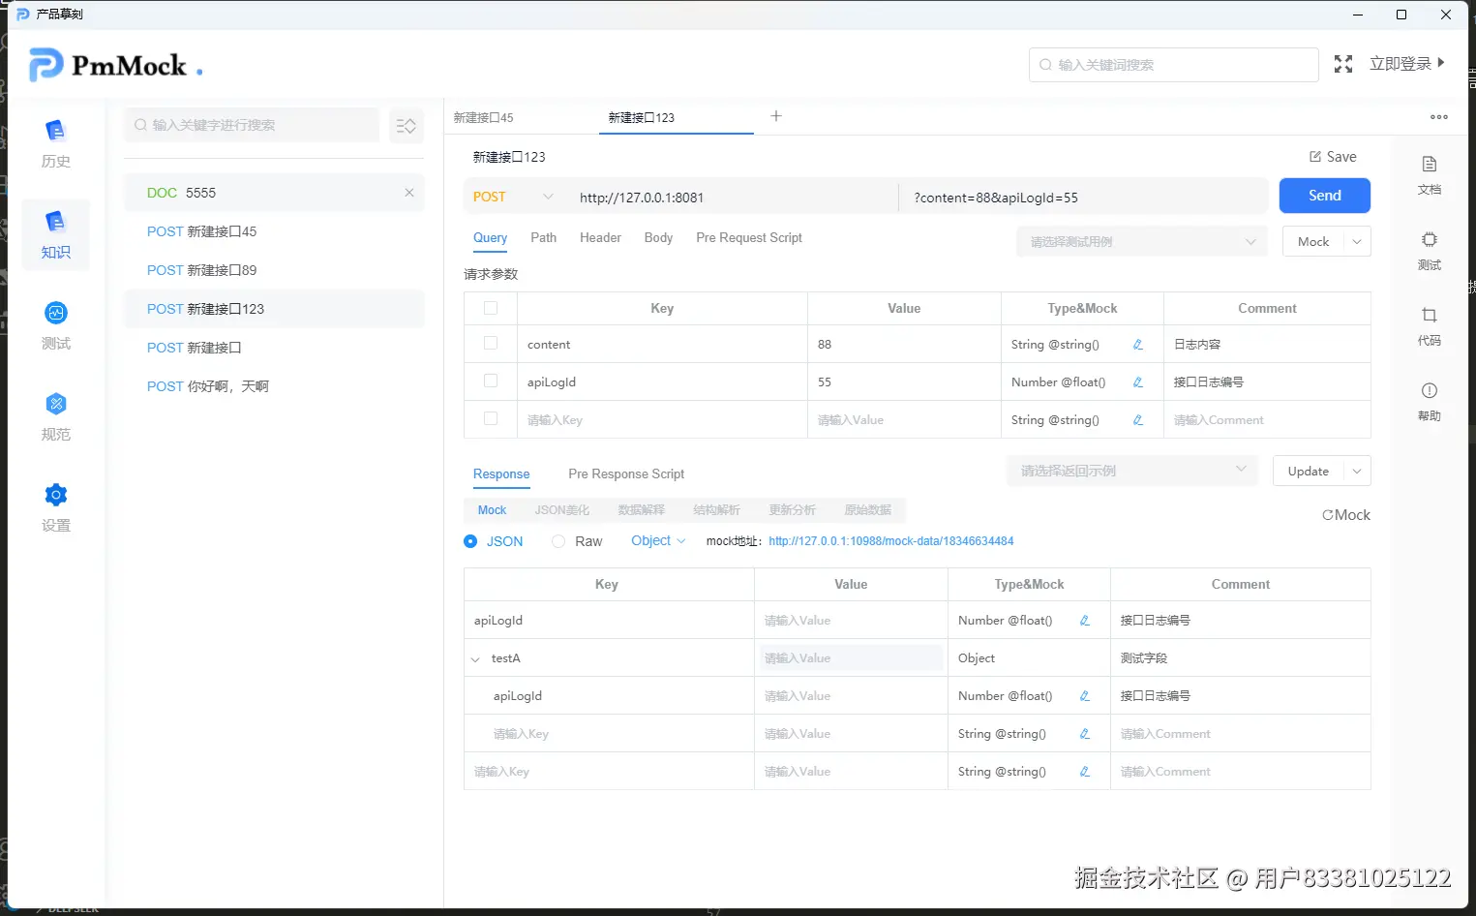Switch to the Pre Response Script tab
The width and height of the screenshot is (1476, 916).
pyautogui.click(x=626, y=474)
